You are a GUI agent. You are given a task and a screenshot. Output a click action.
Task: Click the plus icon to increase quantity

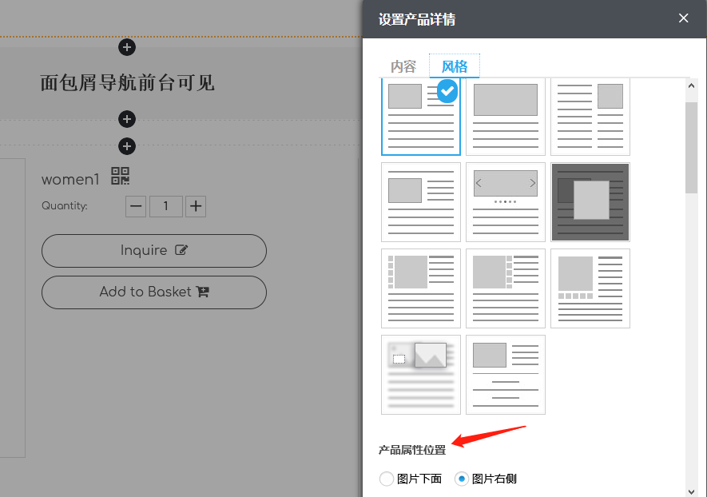(195, 206)
